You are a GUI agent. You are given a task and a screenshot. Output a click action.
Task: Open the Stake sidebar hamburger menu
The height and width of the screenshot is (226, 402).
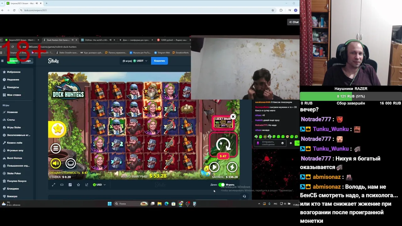click(2, 61)
